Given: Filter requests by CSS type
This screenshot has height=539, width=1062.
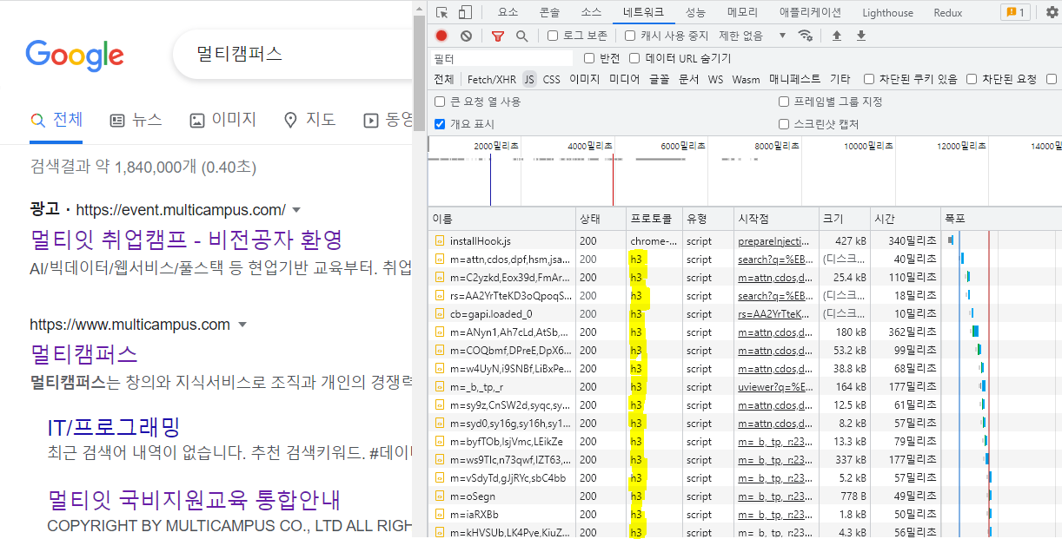Looking at the screenshot, I should pos(552,79).
